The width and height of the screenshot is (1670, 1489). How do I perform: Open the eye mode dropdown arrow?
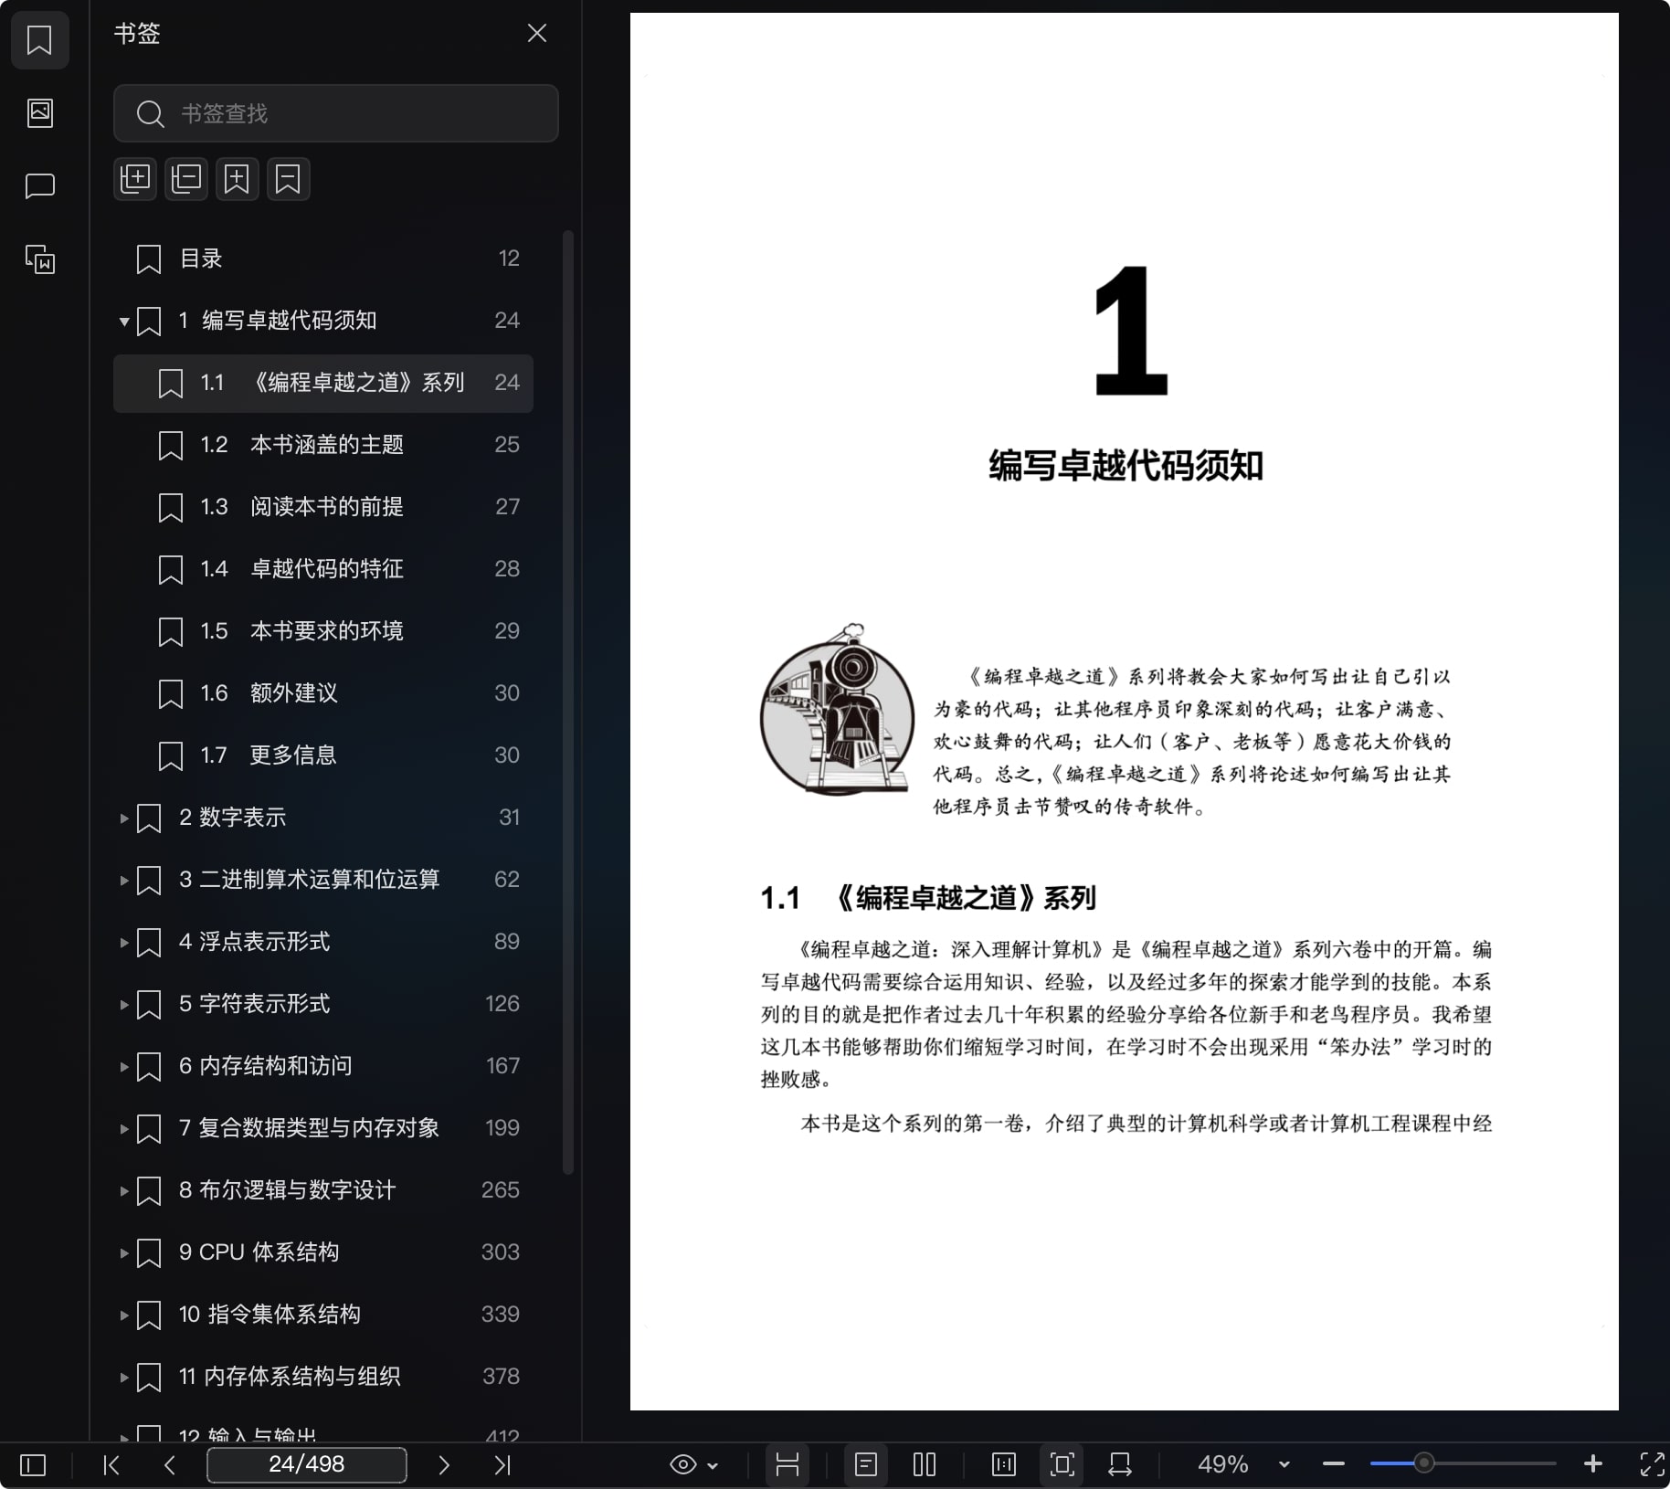[713, 1465]
